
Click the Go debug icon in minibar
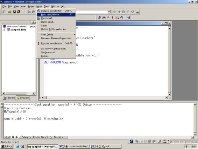click(x=117, y=18)
